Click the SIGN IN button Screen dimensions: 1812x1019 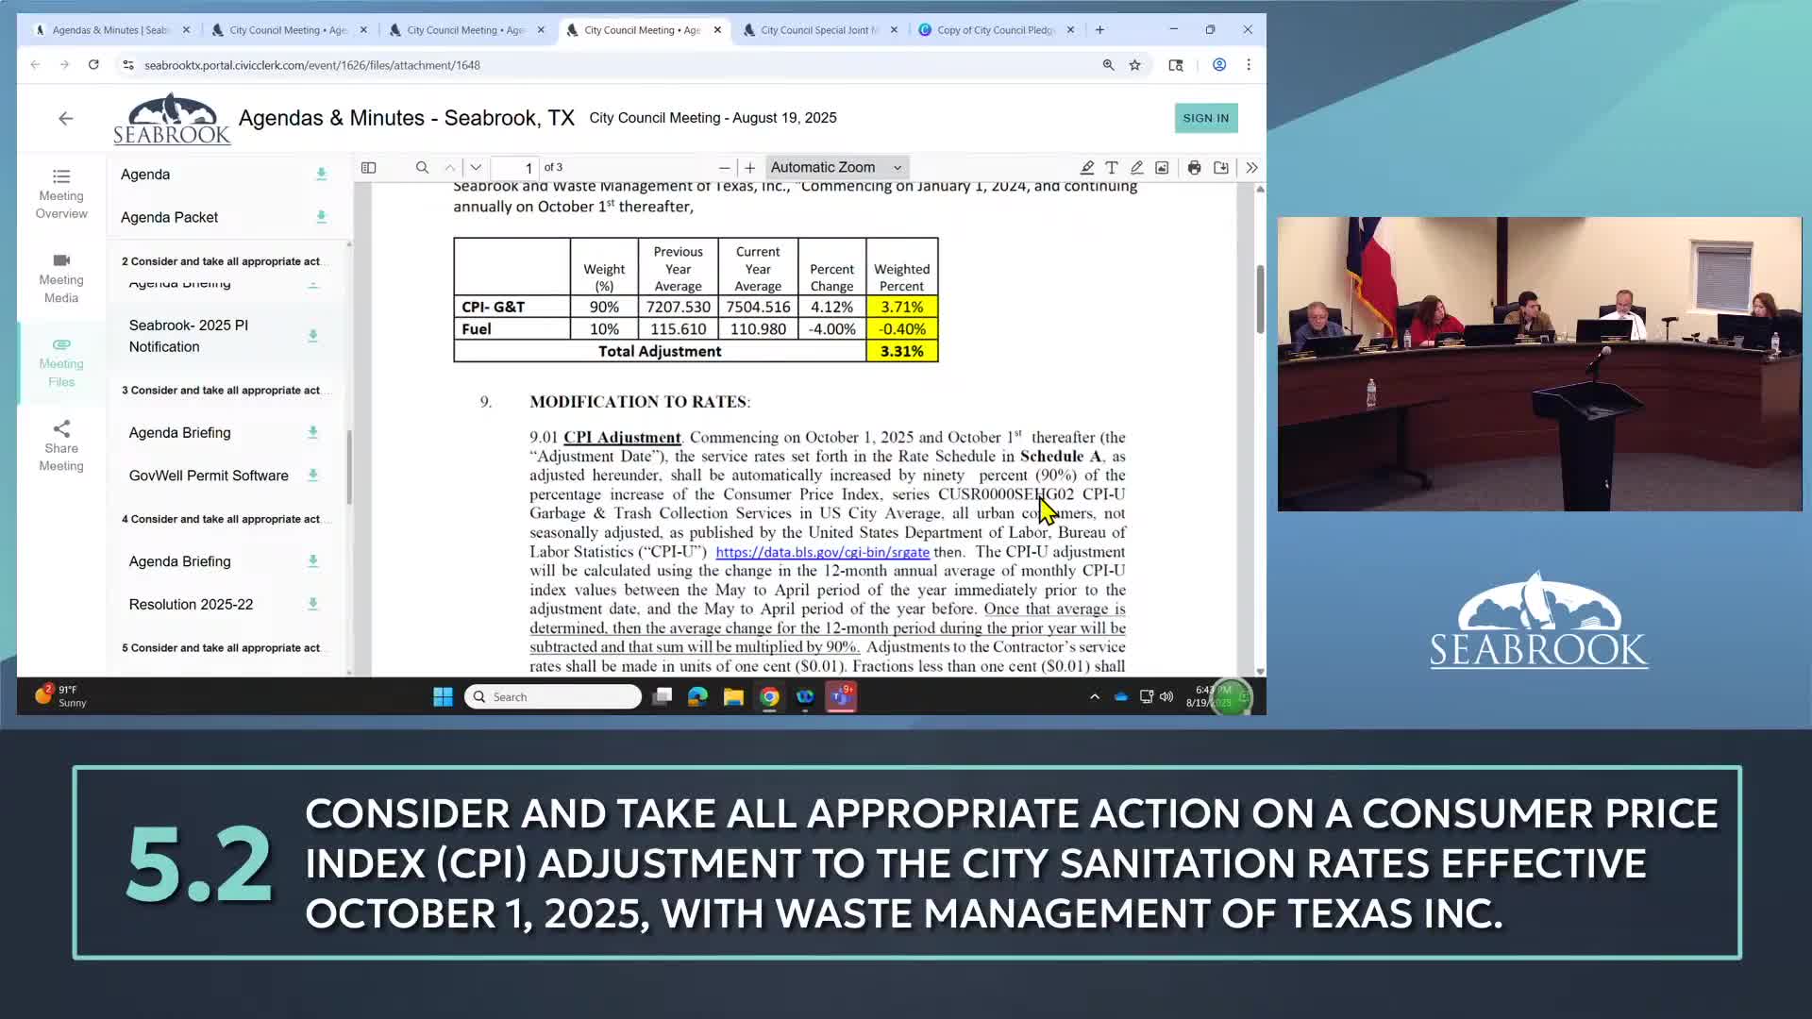coord(1205,117)
